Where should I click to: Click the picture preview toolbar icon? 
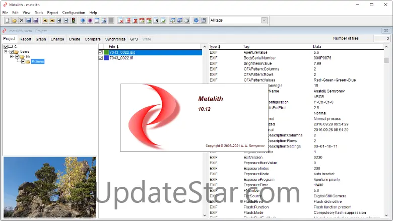[x=104, y=20]
